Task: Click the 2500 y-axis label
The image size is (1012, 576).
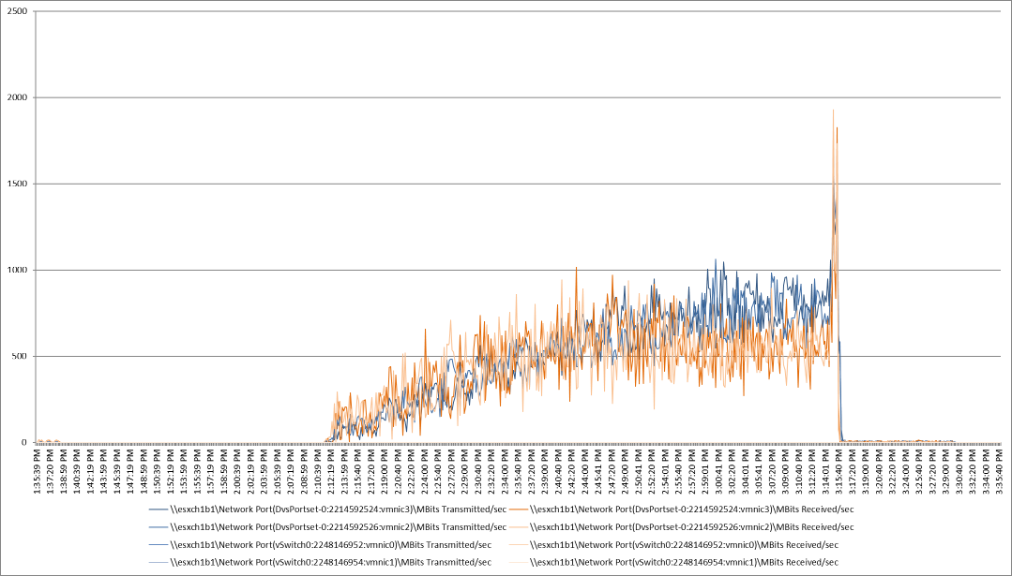Action: [x=18, y=11]
